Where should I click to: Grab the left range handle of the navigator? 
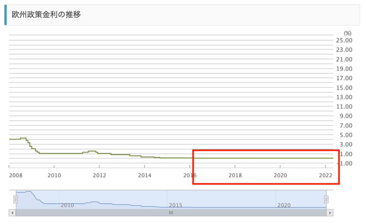[x=15, y=199]
